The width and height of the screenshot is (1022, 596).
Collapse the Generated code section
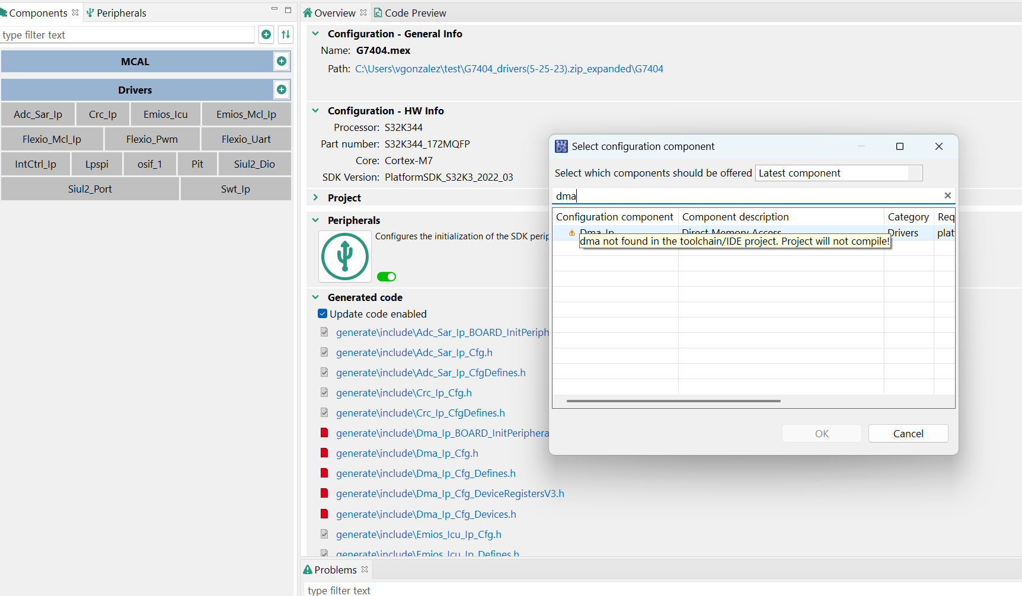[315, 297]
